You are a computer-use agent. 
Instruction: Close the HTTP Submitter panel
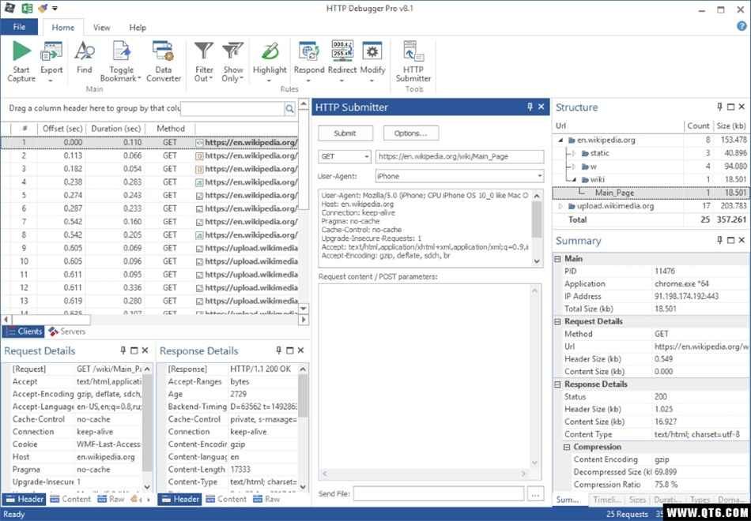tap(542, 107)
